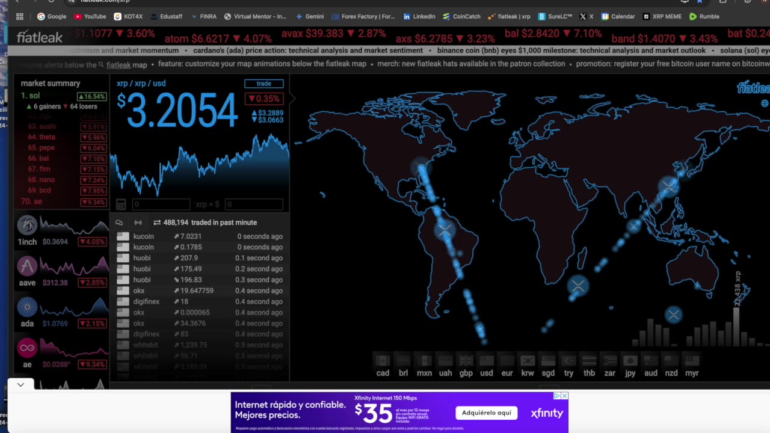Select 65. pepe in market summary
The height and width of the screenshot is (433, 770).
click(x=41, y=148)
